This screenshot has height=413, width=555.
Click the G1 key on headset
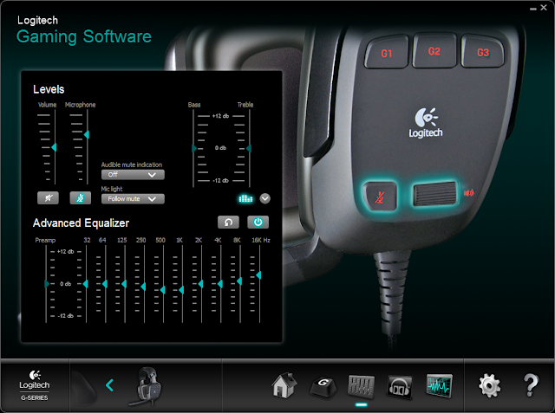click(x=387, y=53)
